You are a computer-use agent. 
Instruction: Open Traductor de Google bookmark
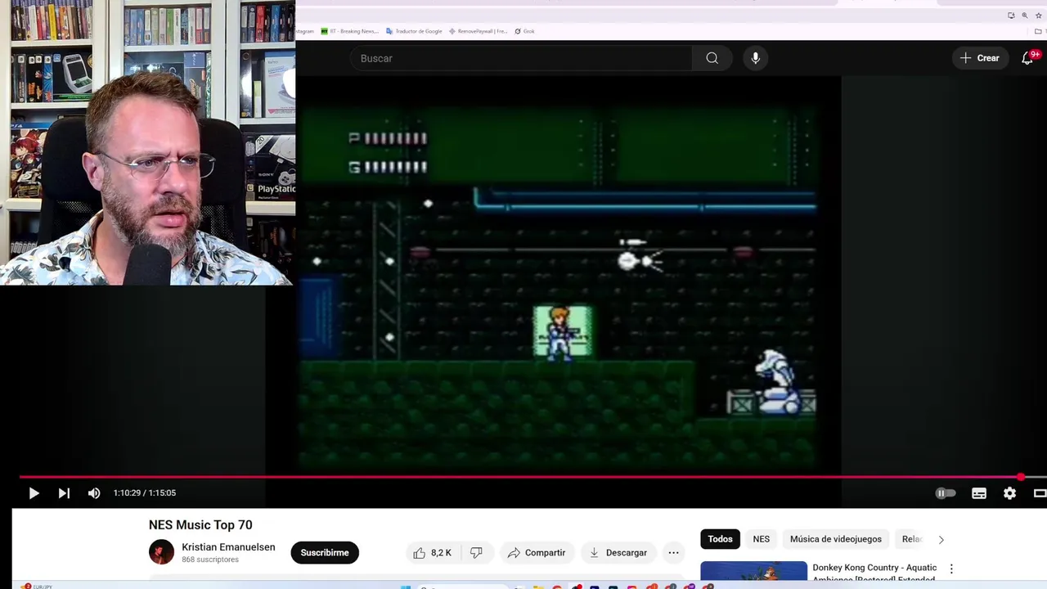point(414,31)
